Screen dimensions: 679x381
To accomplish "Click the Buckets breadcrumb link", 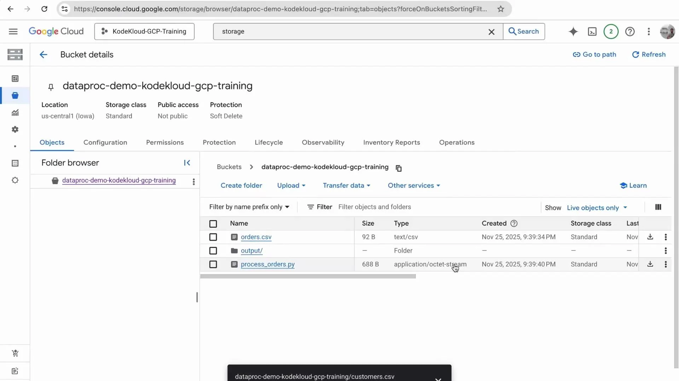I will pyautogui.click(x=229, y=167).
